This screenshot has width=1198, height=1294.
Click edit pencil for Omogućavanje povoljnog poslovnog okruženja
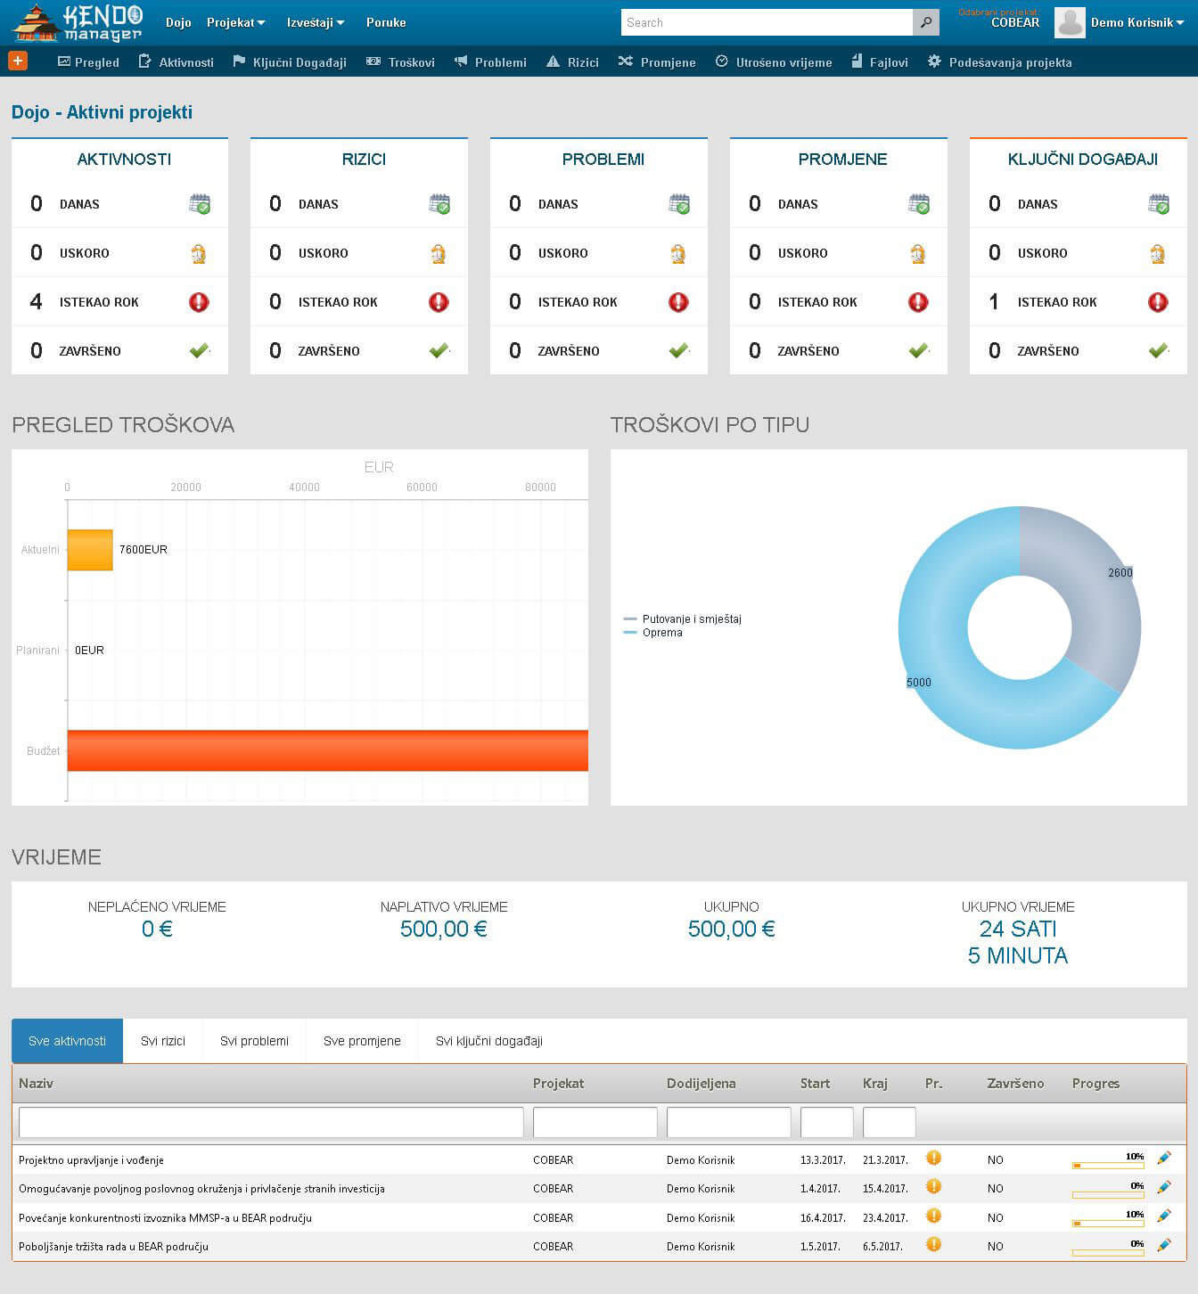1164,1187
